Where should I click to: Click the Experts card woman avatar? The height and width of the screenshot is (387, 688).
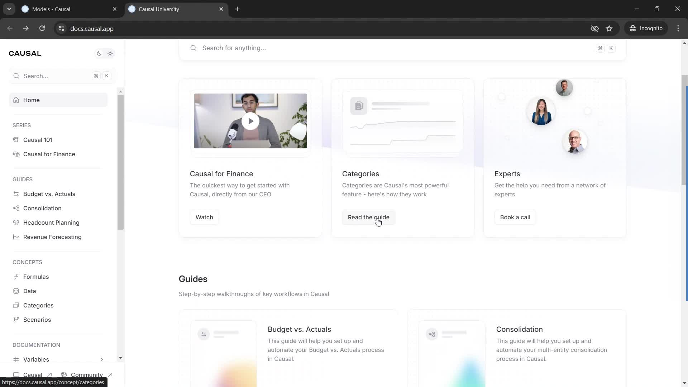click(541, 111)
